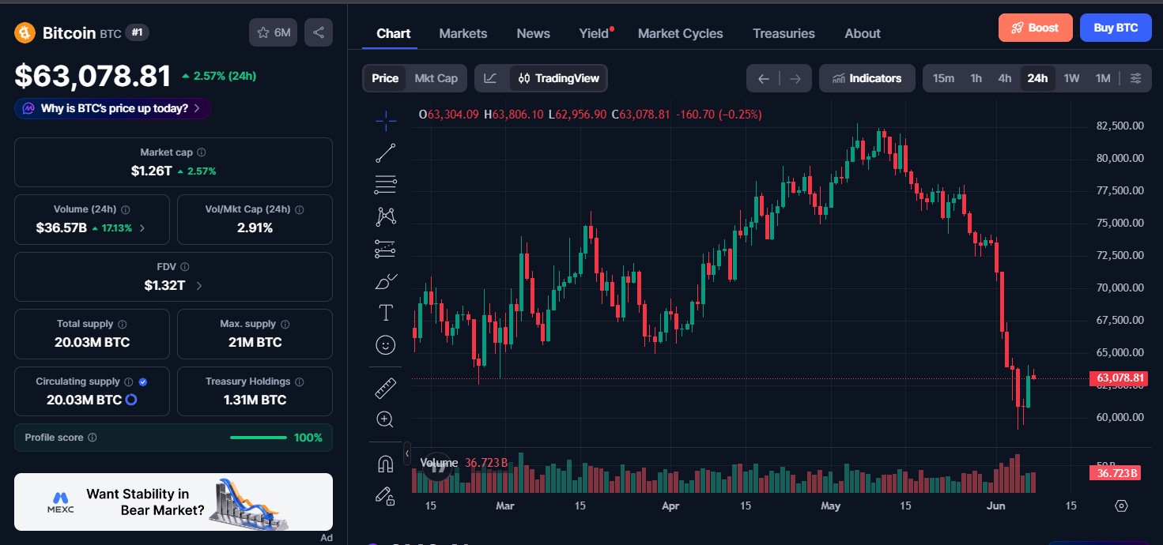Lock all drawing tools
The height and width of the screenshot is (545, 1163).
[386, 496]
